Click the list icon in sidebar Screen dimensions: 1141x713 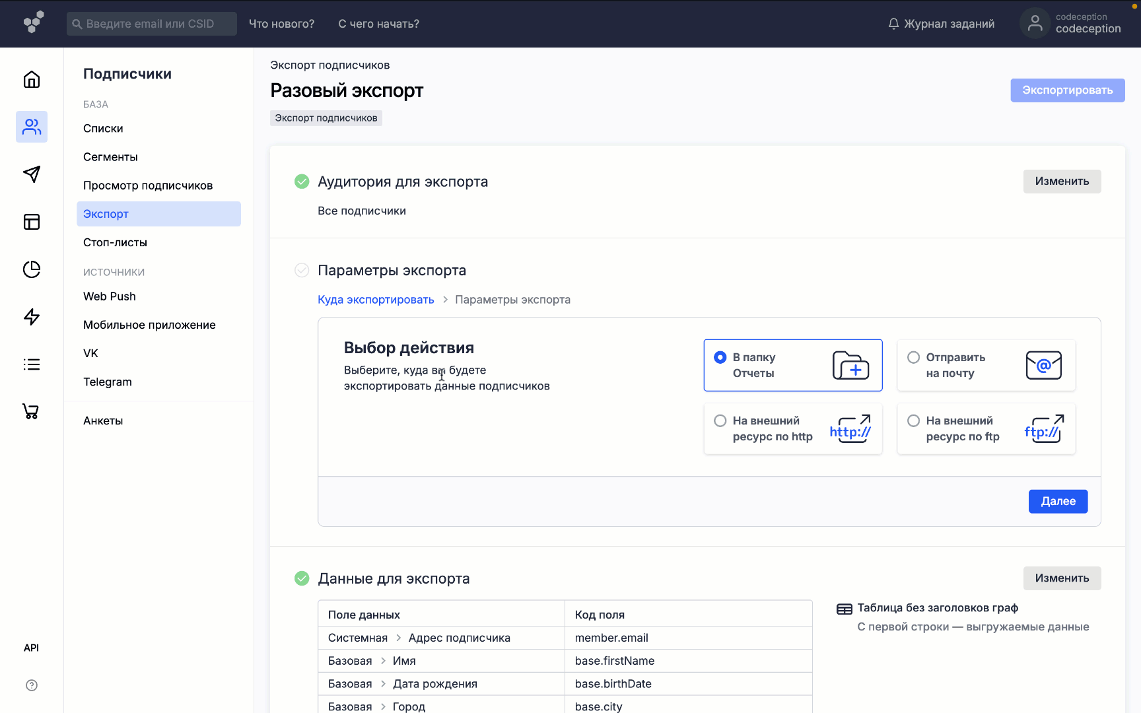pyautogui.click(x=32, y=364)
